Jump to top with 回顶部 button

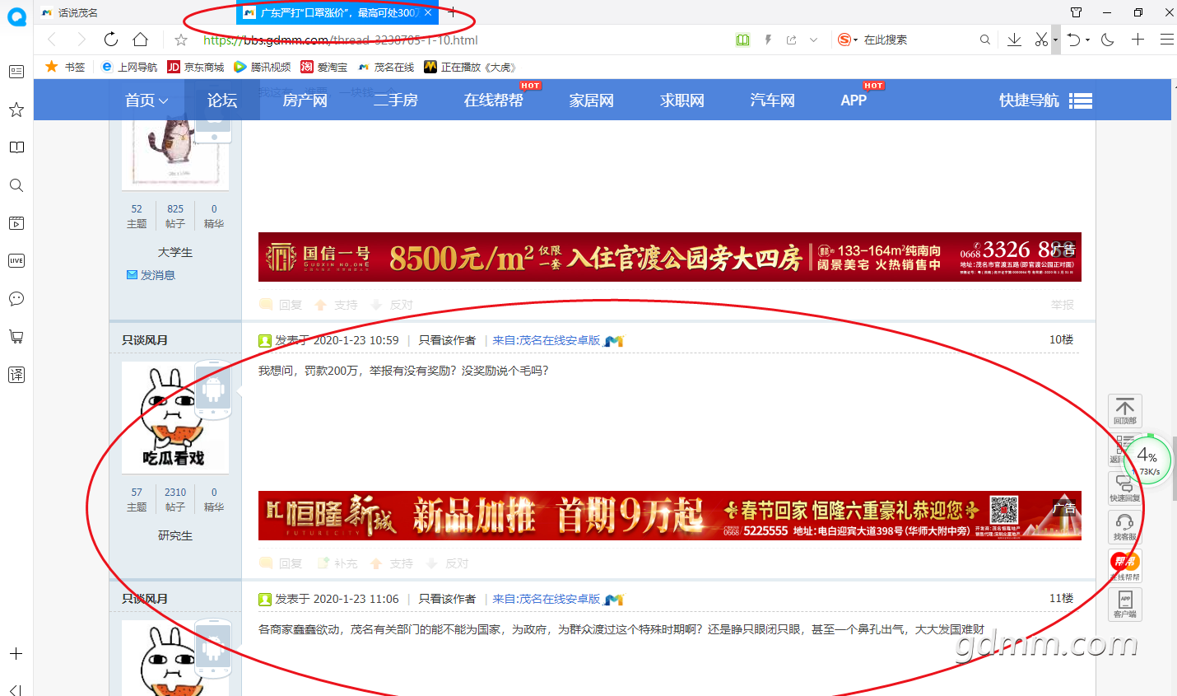click(1125, 410)
